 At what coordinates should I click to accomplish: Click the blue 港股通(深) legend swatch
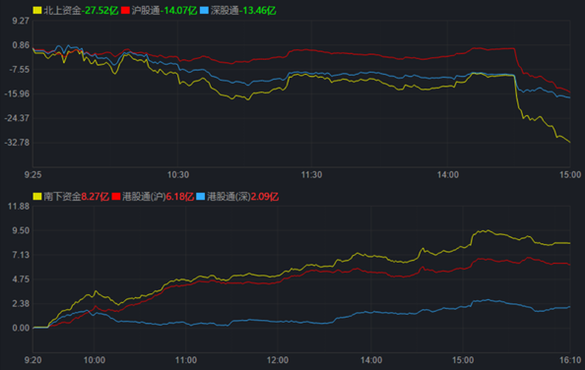[201, 196]
